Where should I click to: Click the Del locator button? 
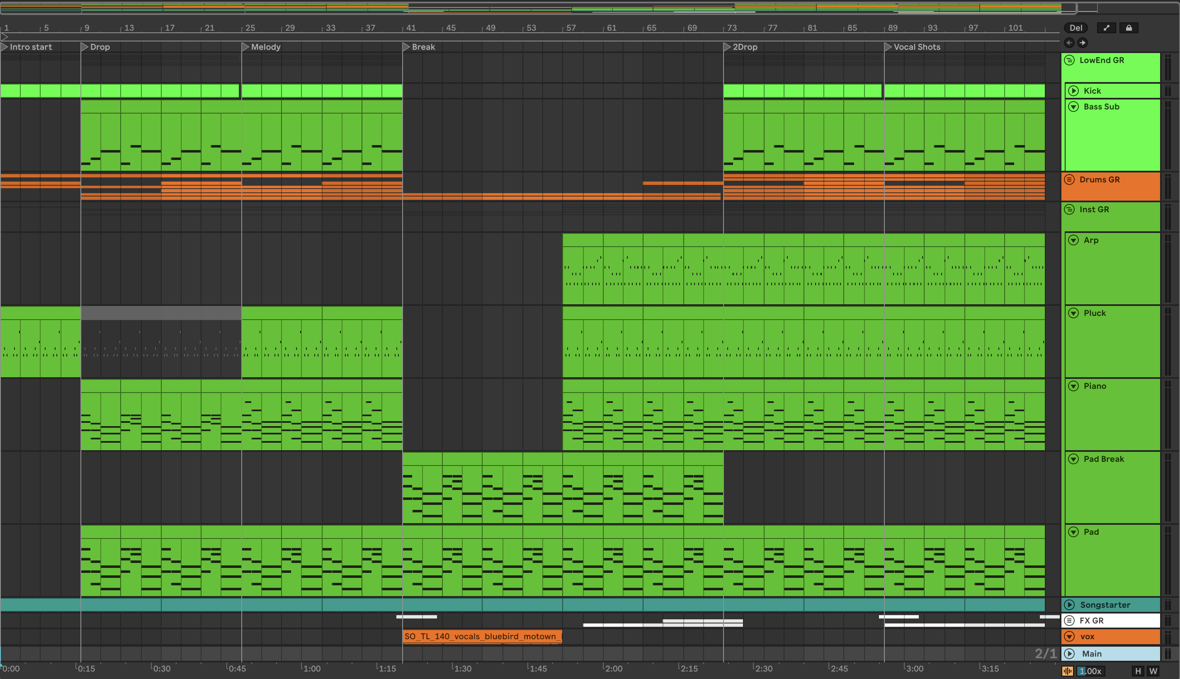tap(1076, 28)
